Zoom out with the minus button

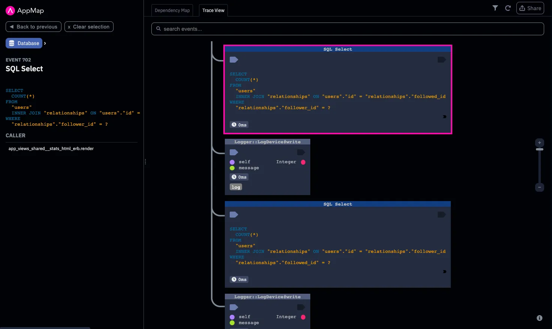540,187
